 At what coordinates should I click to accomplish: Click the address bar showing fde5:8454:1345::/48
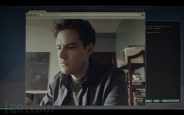pyautogui.click(x=89, y=15)
